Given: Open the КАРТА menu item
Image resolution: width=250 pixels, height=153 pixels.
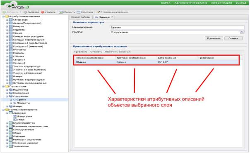Looking at the screenshot, I should coord(166,3).
